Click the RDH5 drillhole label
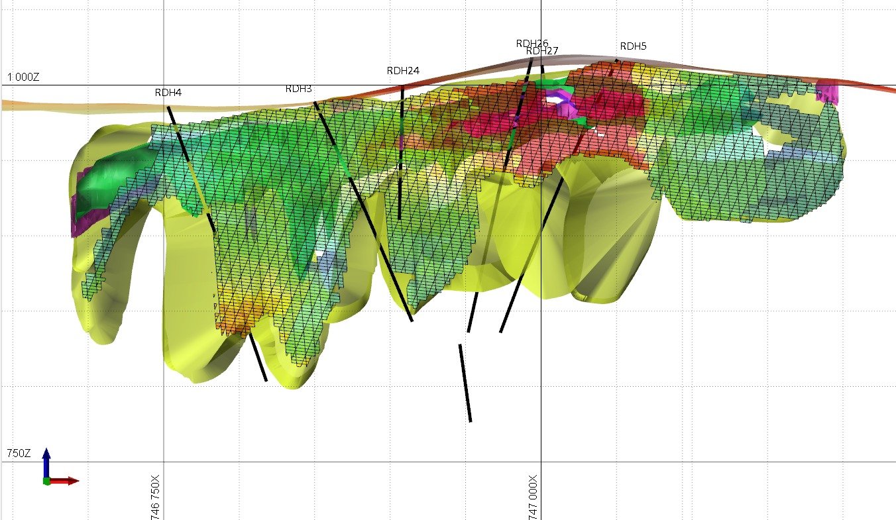Image resolution: width=896 pixels, height=520 pixels. [633, 46]
